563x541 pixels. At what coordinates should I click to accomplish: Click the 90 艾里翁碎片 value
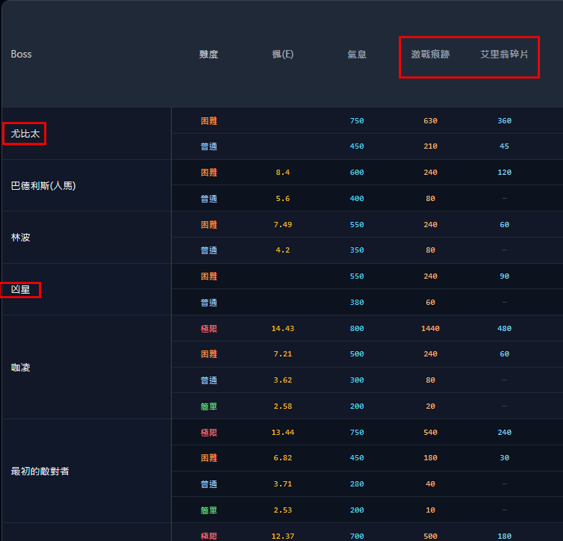point(504,276)
